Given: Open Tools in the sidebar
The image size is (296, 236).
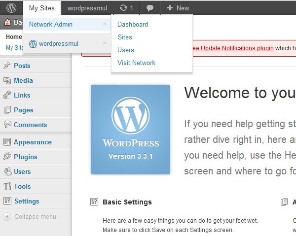Looking at the screenshot, I should coord(22,186).
